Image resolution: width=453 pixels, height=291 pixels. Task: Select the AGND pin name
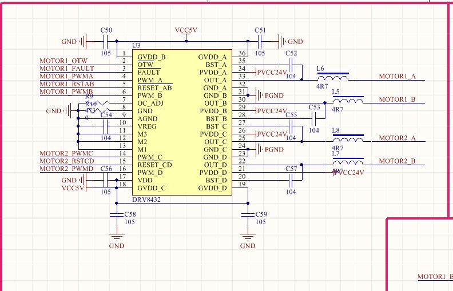[148, 119]
